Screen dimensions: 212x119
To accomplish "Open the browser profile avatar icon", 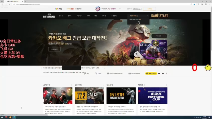I will tap(206, 4).
